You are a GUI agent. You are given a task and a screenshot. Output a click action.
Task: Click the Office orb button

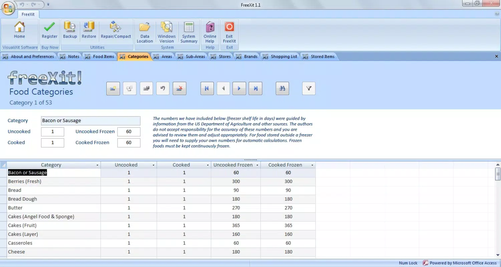coord(8,8)
